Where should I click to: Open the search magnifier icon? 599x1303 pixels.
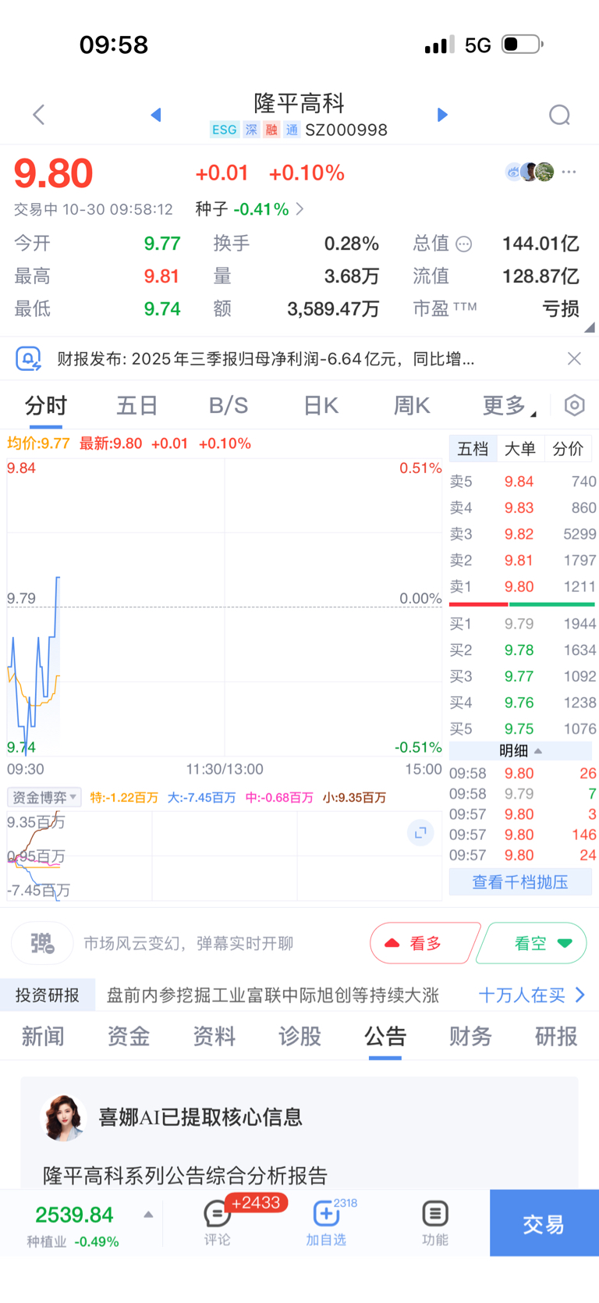coord(559,116)
